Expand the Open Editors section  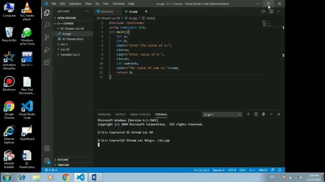tap(73, 18)
